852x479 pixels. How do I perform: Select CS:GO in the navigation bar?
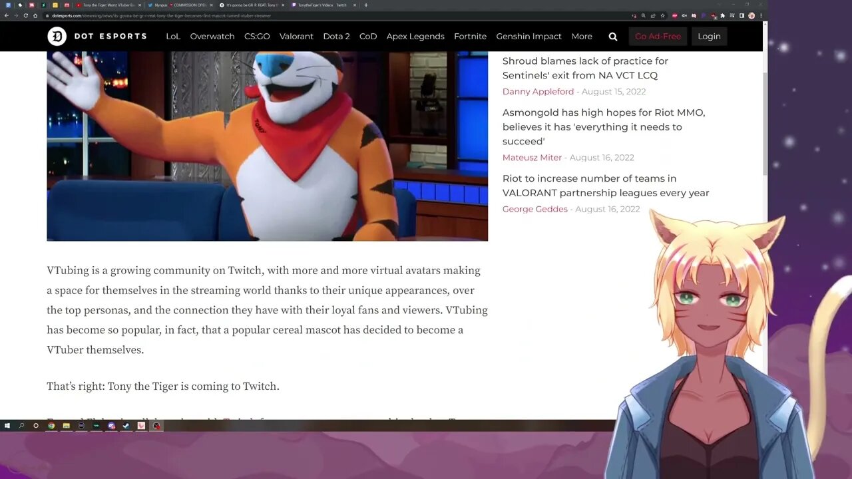pyautogui.click(x=257, y=37)
